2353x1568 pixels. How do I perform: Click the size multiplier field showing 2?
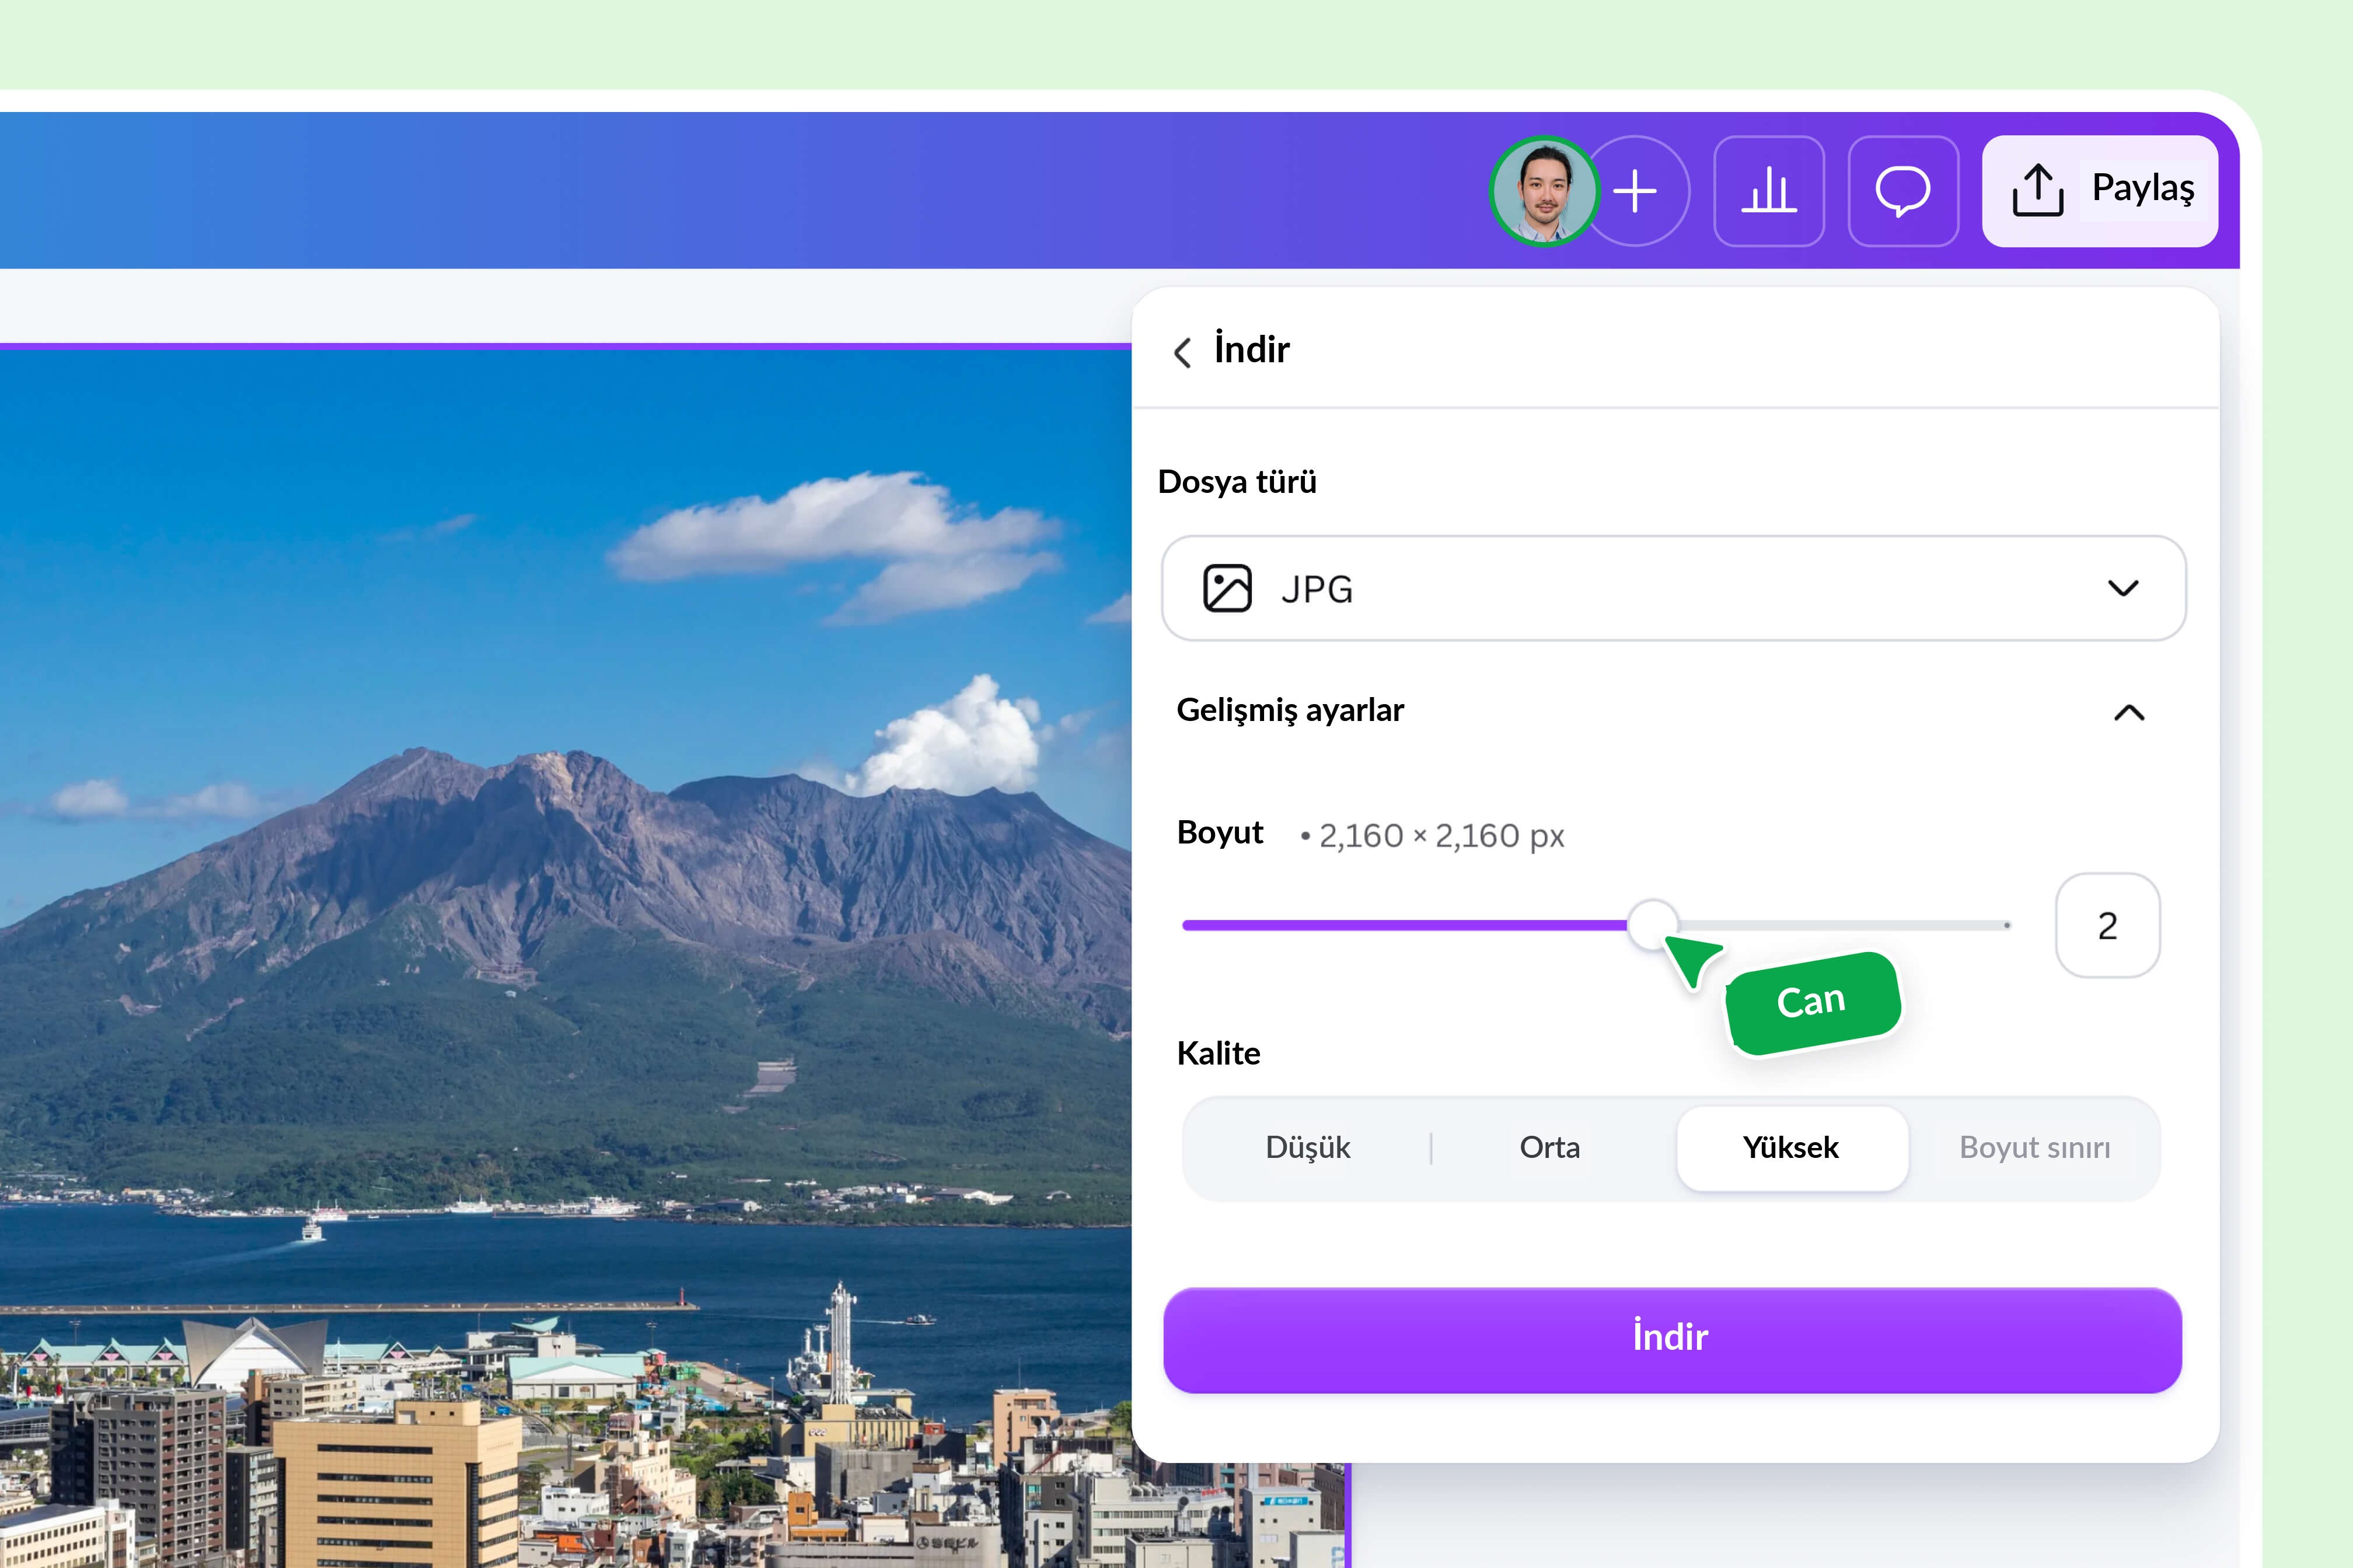(2107, 925)
